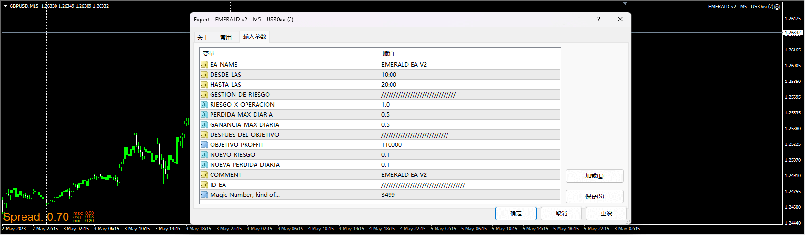
Task: Click the 重设 reset button
Action: [x=606, y=214]
